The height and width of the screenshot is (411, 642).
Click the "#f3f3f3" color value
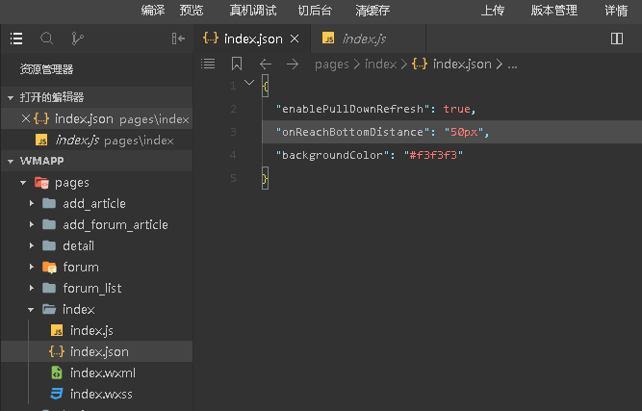point(433,155)
